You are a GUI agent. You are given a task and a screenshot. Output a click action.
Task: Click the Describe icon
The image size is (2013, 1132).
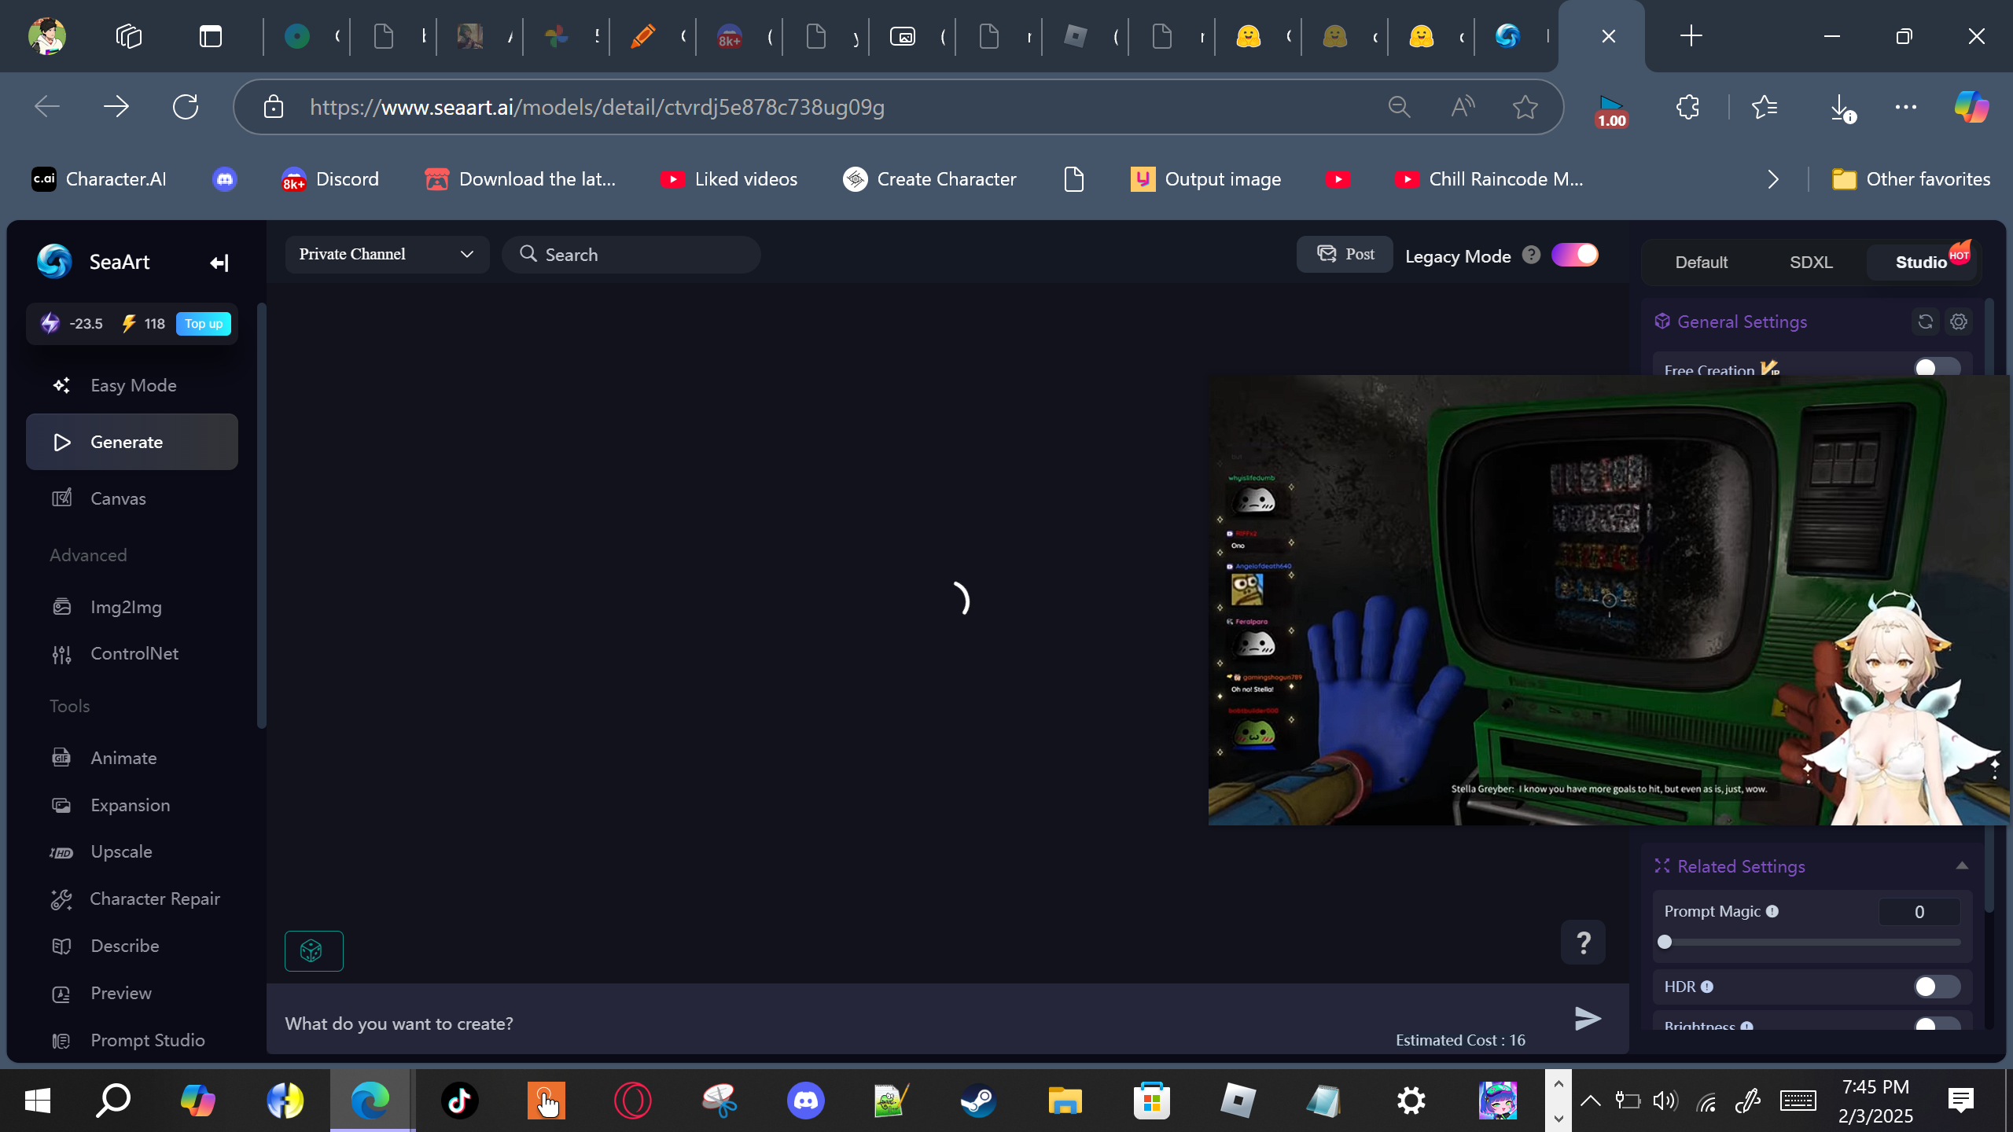click(x=61, y=946)
